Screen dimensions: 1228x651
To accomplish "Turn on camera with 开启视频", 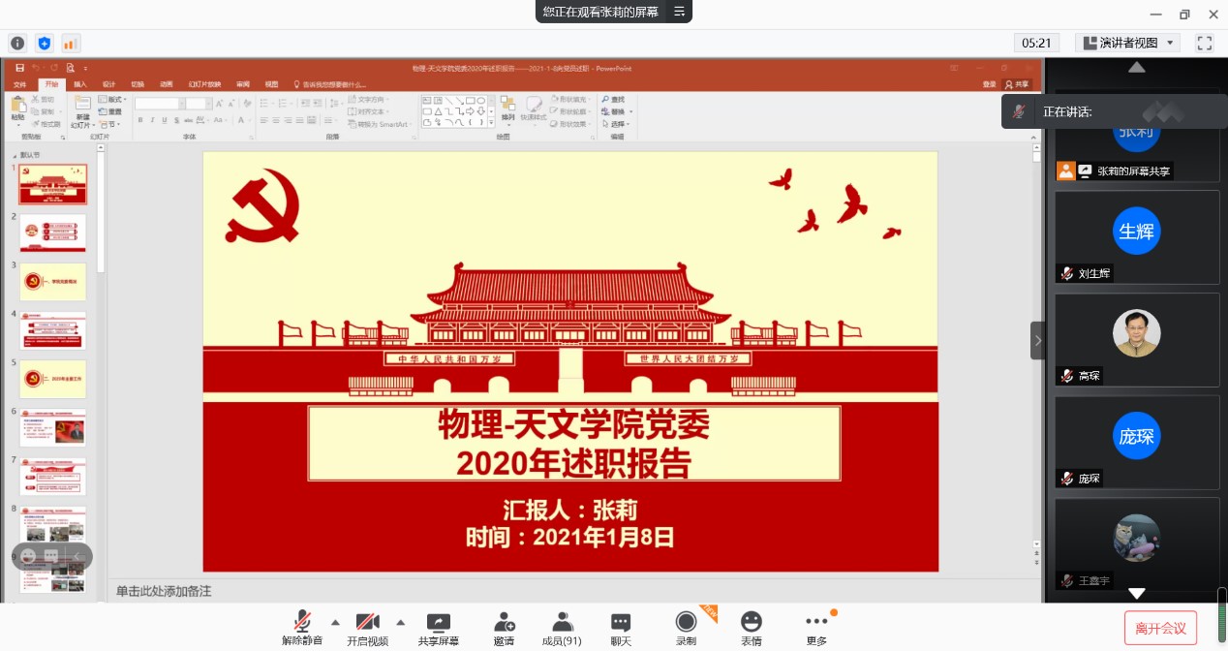I will tap(367, 628).
